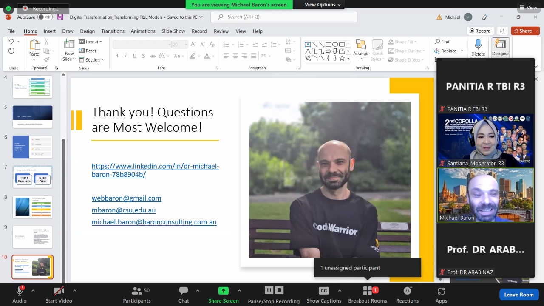Expand the View Options dropdown

tap(322, 5)
